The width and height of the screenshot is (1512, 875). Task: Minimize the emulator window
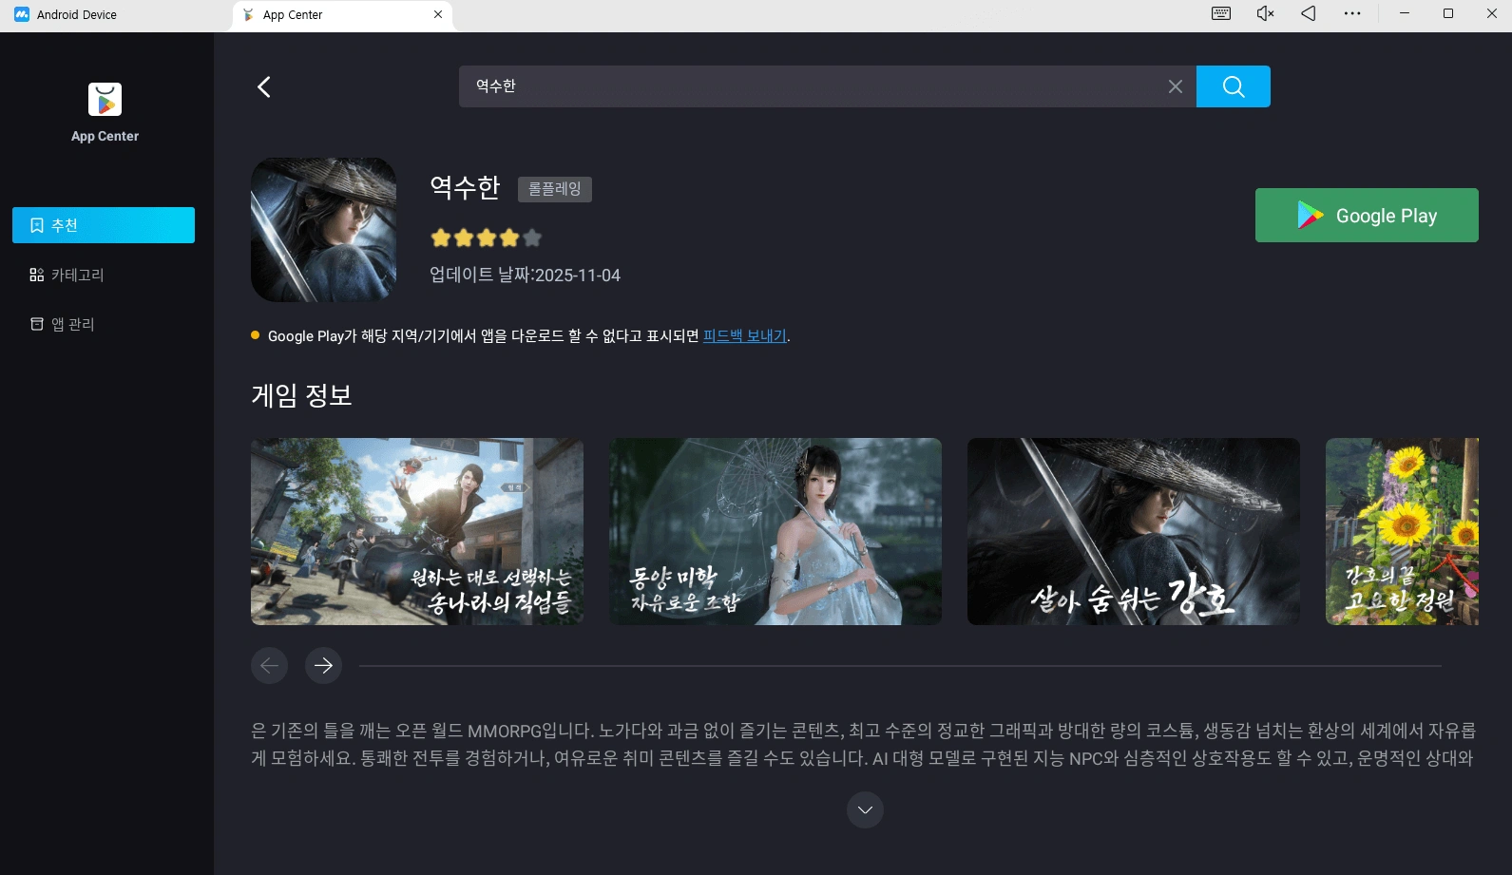(1405, 13)
